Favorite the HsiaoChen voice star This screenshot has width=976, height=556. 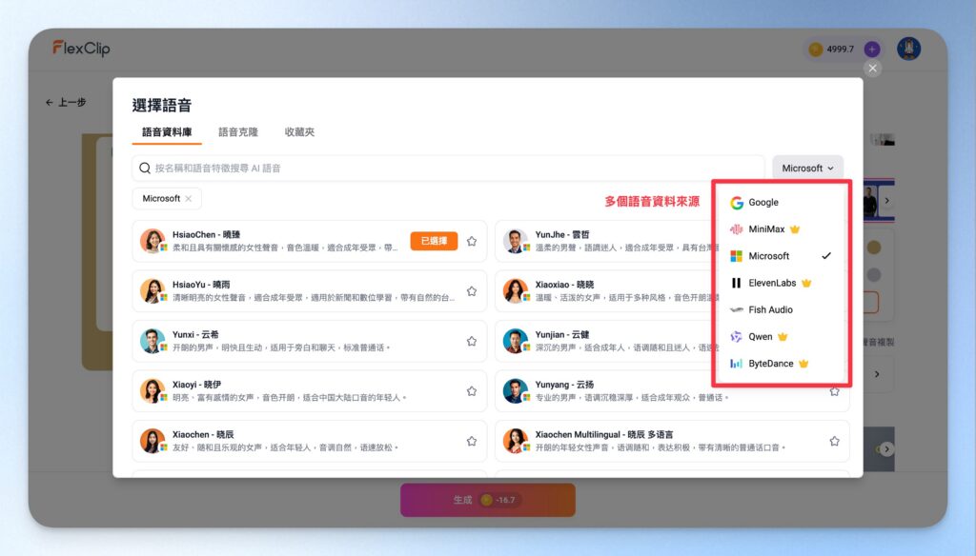pos(472,241)
